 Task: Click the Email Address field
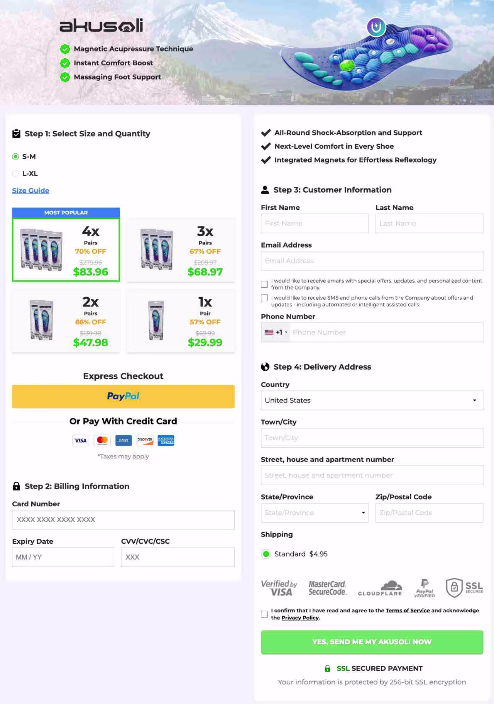click(x=372, y=261)
